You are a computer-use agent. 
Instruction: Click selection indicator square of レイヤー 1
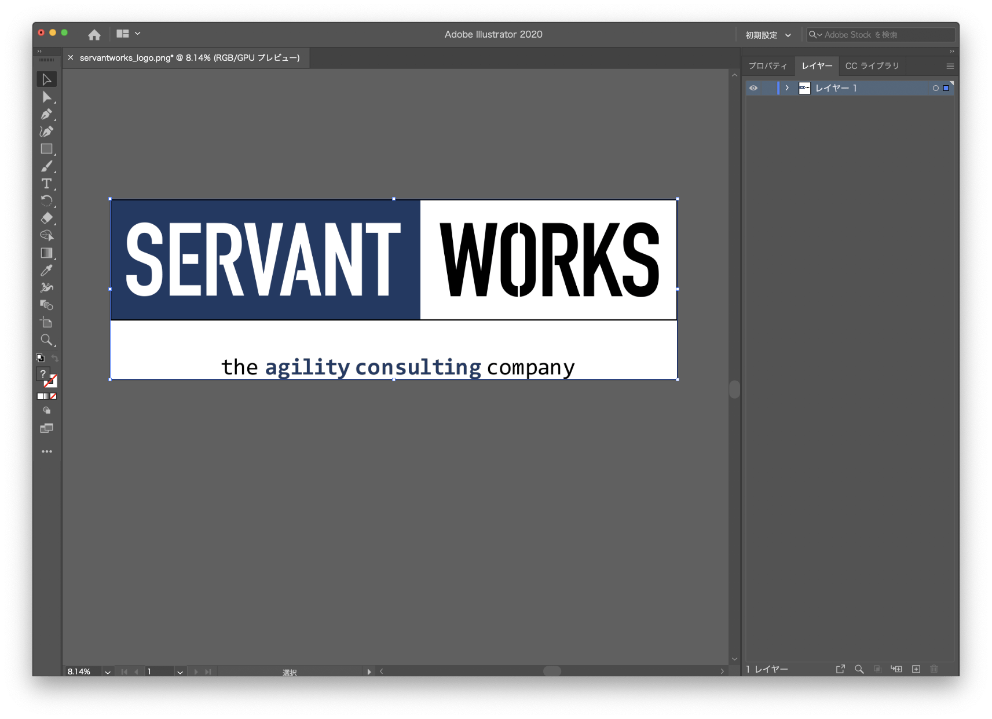coord(946,88)
